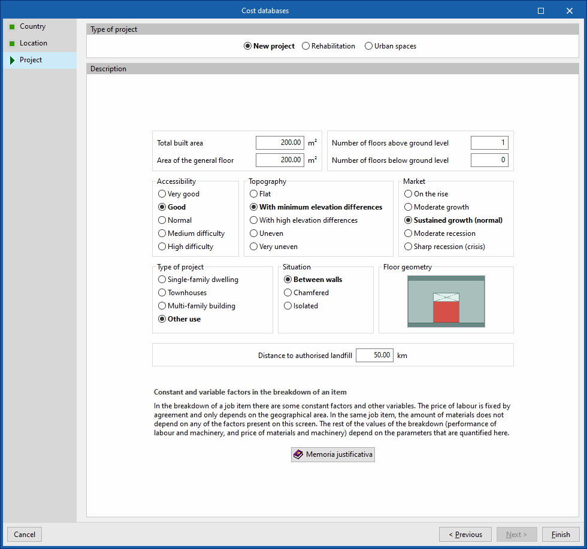Click the Cancel button
Image resolution: width=587 pixels, height=549 pixels.
point(25,535)
